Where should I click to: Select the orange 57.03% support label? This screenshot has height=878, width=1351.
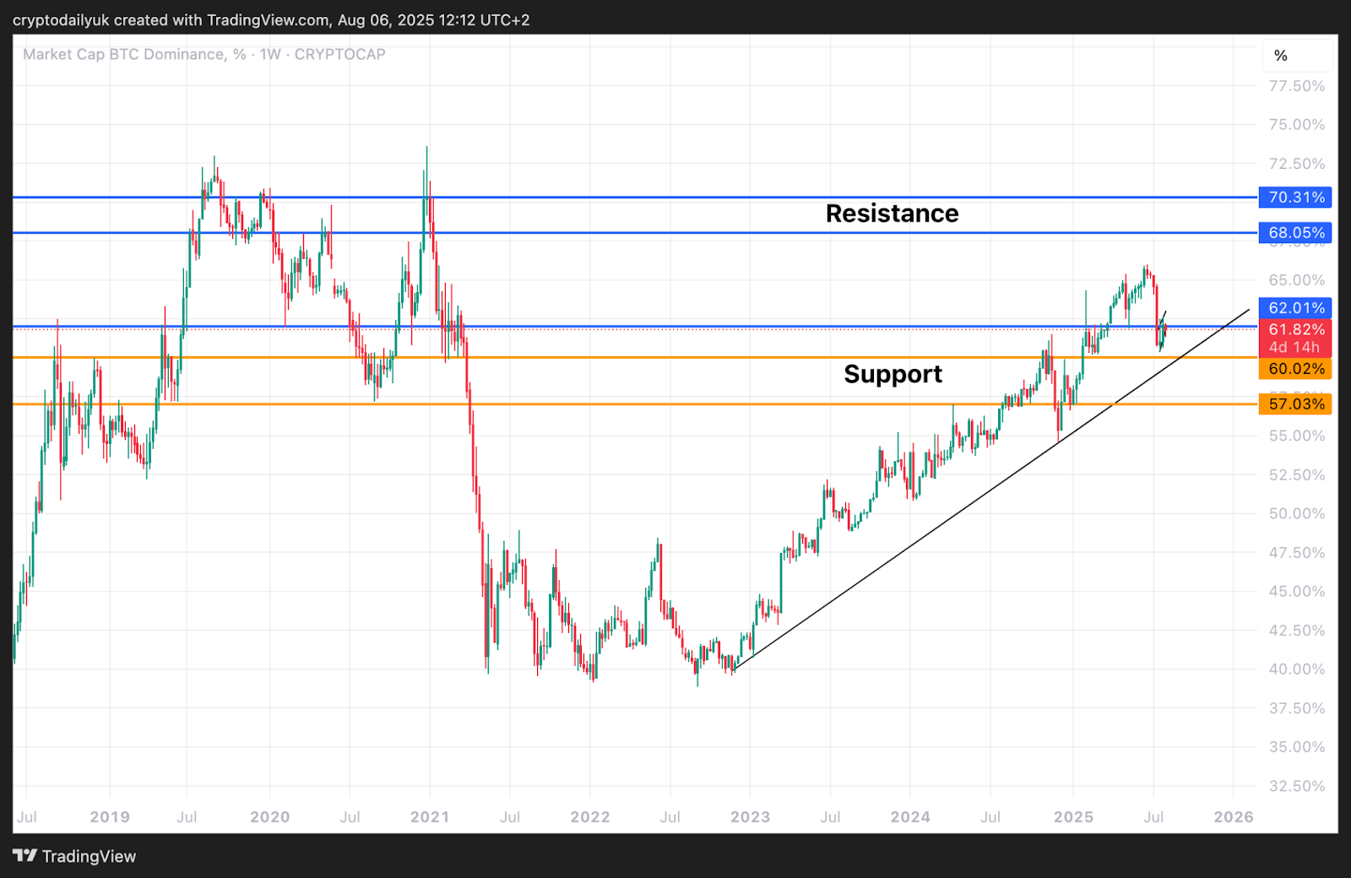click(x=1295, y=404)
